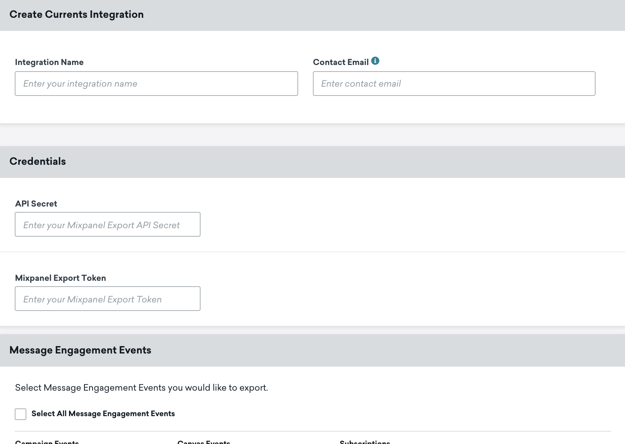This screenshot has height=444, width=625.
Task: Click the Credentials section header
Action: coord(38,161)
